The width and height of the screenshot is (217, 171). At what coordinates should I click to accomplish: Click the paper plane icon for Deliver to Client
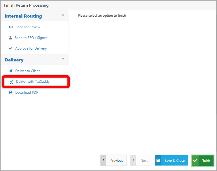tap(11, 71)
